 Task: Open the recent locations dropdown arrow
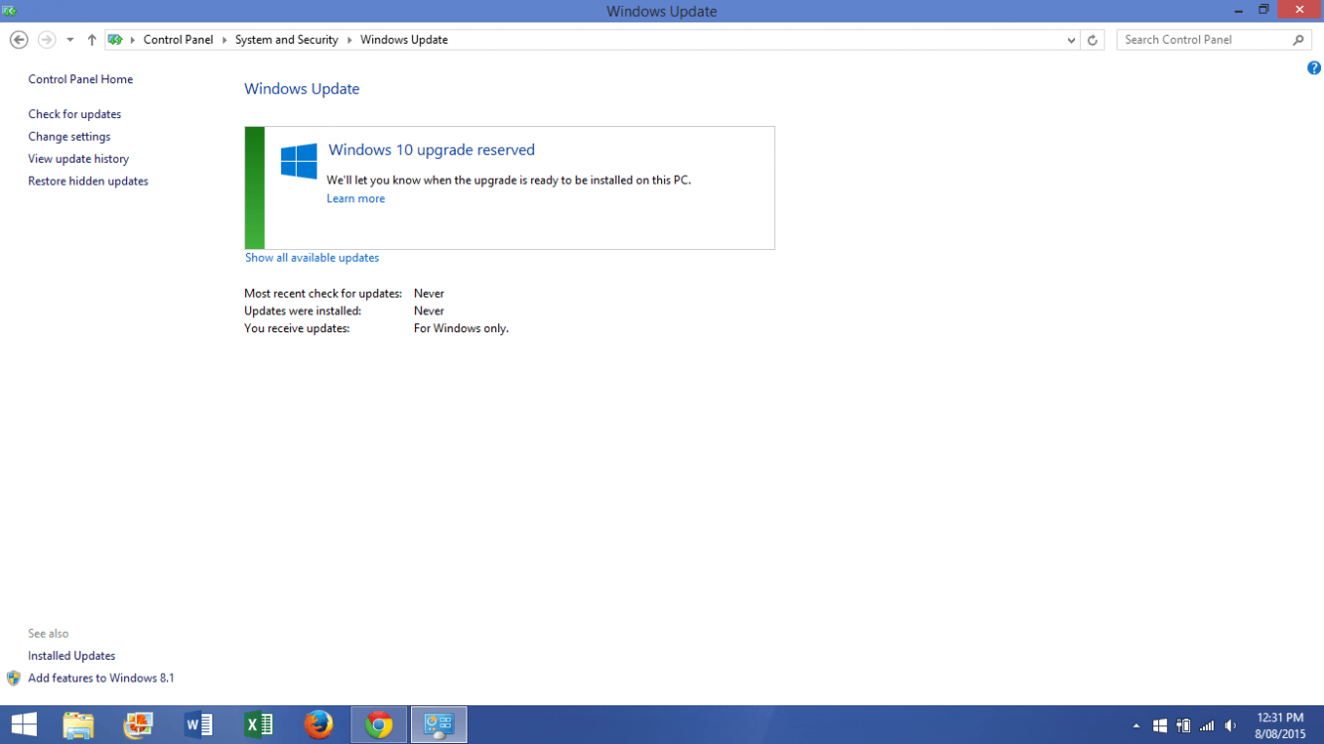point(69,40)
